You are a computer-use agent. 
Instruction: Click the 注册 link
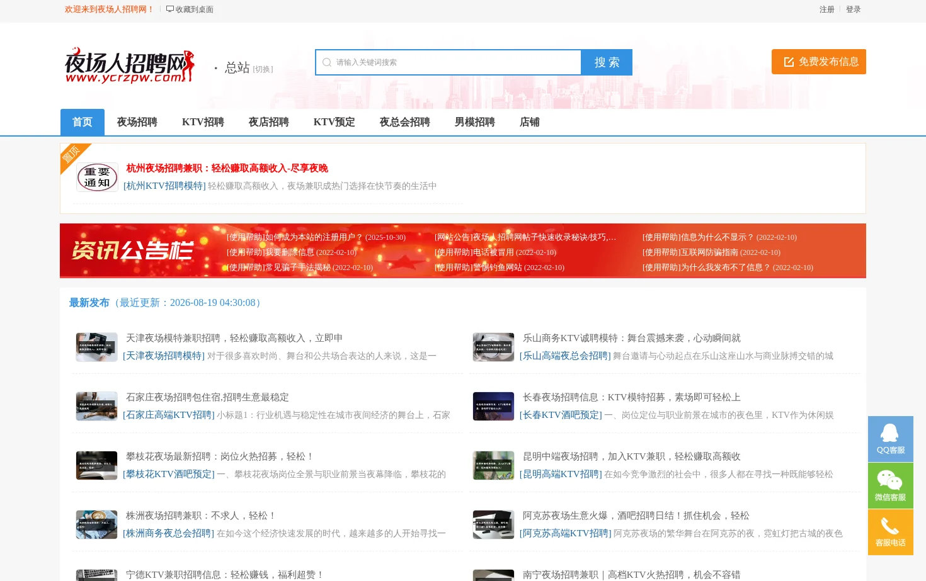827,9
